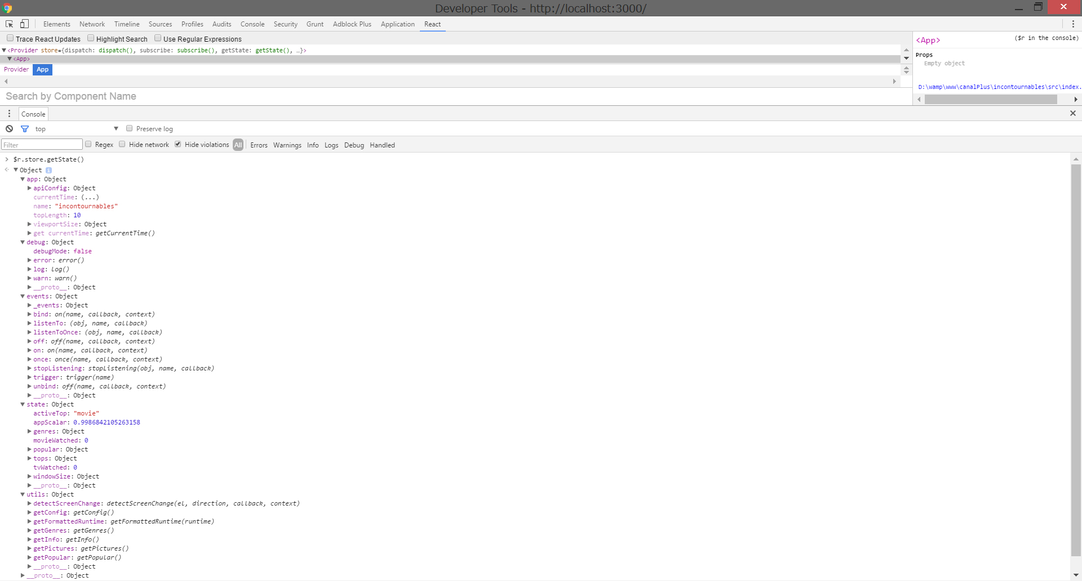
Task: Expand the apiConfig object node
Action: pyautogui.click(x=30, y=188)
